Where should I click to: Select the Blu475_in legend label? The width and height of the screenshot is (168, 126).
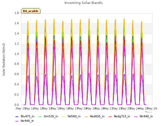[28, 117]
